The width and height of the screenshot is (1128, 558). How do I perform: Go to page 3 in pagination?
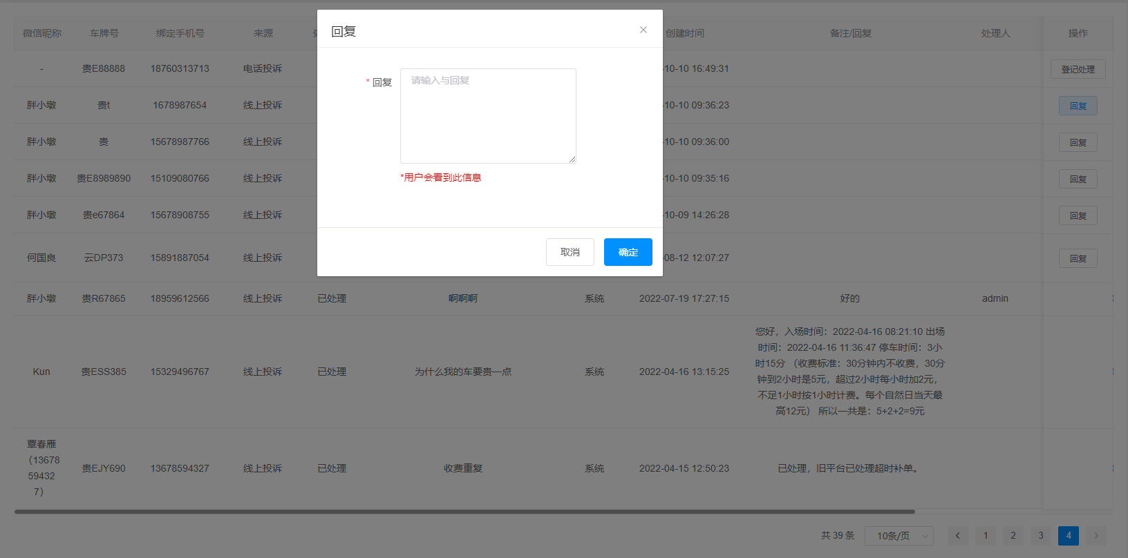[x=1041, y=536]
